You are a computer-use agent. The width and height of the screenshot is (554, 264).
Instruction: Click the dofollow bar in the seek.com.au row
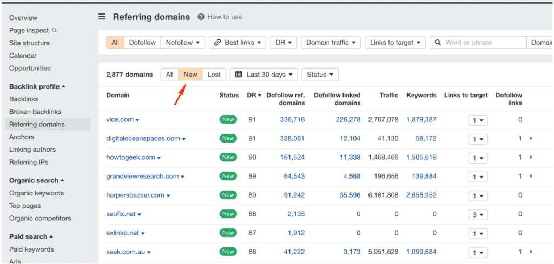(531, 252)
